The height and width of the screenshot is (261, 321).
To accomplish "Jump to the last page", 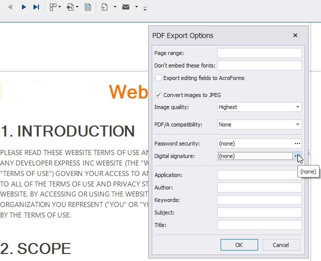I will pos(36,7).
